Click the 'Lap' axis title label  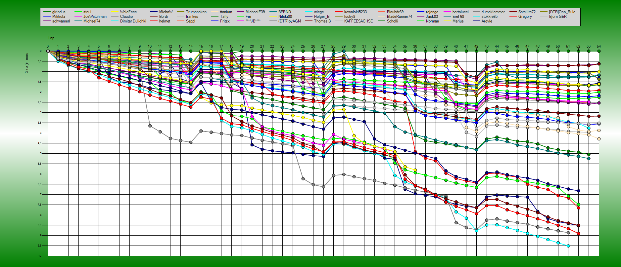(x=51, y=38)
